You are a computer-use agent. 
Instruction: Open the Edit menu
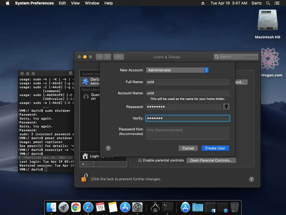pos(62,3)
